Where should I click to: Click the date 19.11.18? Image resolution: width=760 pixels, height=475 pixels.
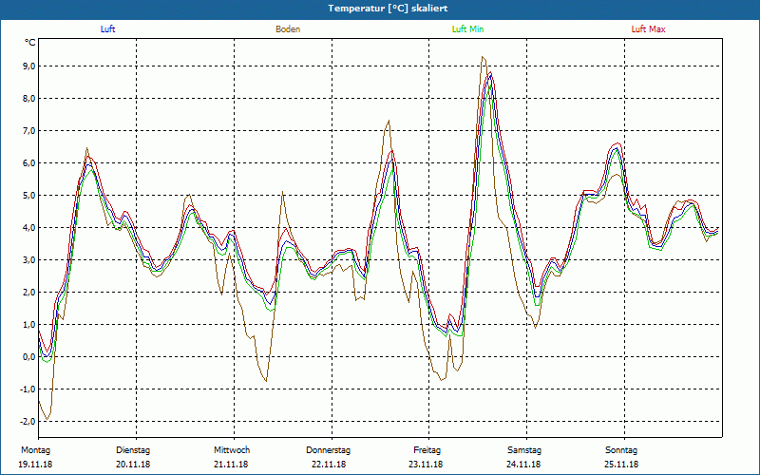tap(35, 465)
